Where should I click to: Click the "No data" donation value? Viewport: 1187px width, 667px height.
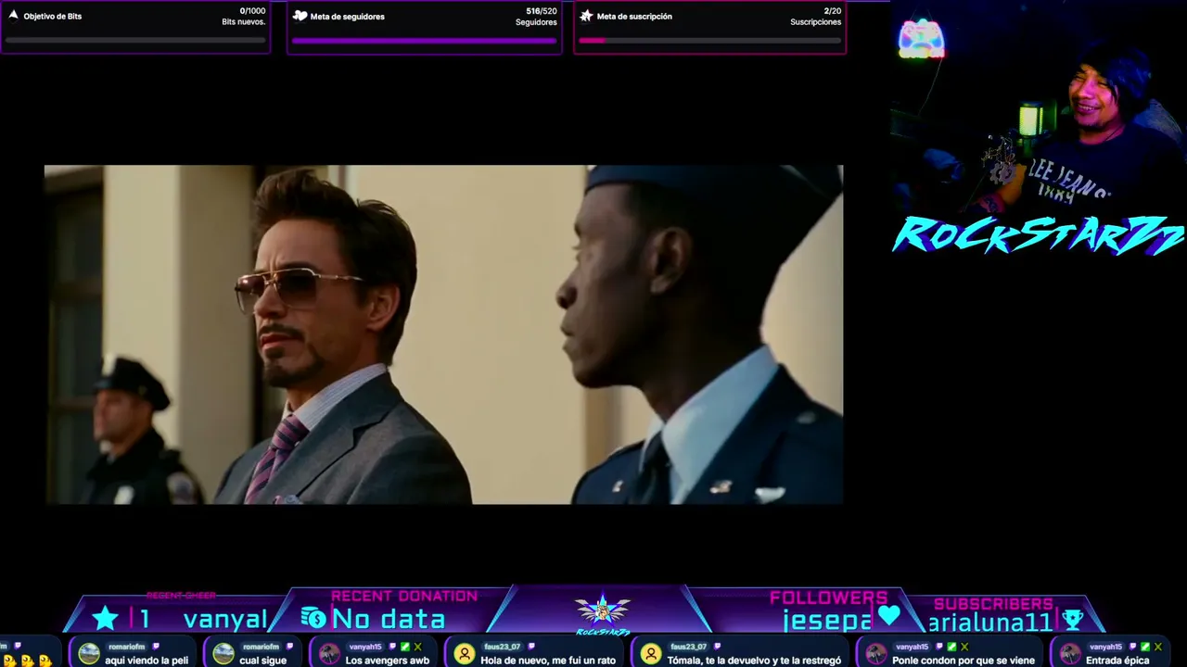coord(389,619)
